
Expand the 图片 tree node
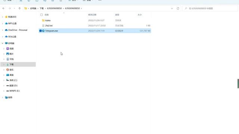[x=4, y=54]
